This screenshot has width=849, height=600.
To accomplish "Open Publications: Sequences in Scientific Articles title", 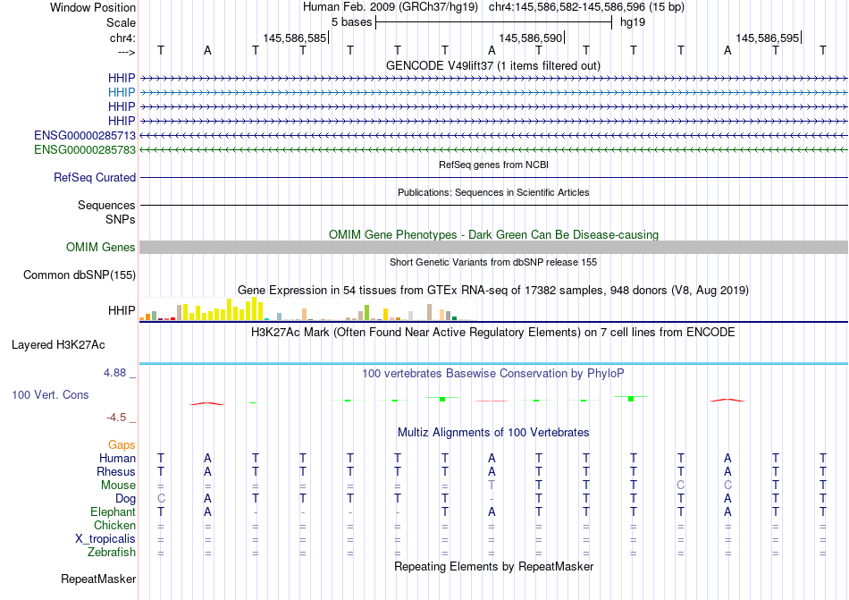I will [493, 192].
